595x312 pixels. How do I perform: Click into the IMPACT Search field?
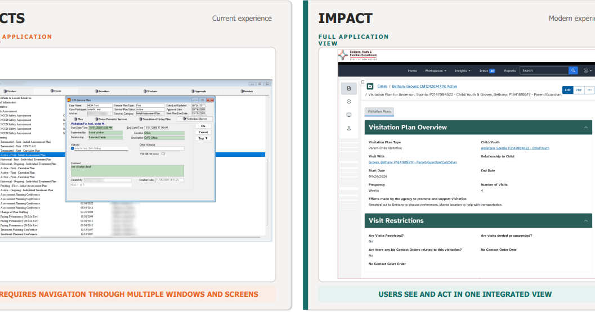[x=544, y=70]
